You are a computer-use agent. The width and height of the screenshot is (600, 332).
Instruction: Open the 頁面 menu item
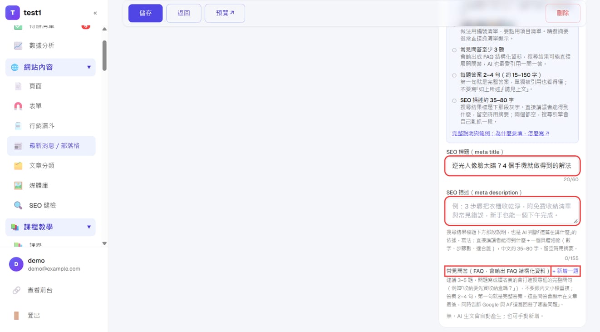51,86
